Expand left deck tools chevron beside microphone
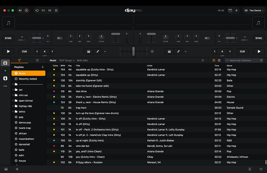 (105, 51)
